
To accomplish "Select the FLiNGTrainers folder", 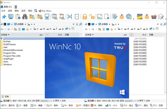I will pyautogui.click(x=9, y=44).
